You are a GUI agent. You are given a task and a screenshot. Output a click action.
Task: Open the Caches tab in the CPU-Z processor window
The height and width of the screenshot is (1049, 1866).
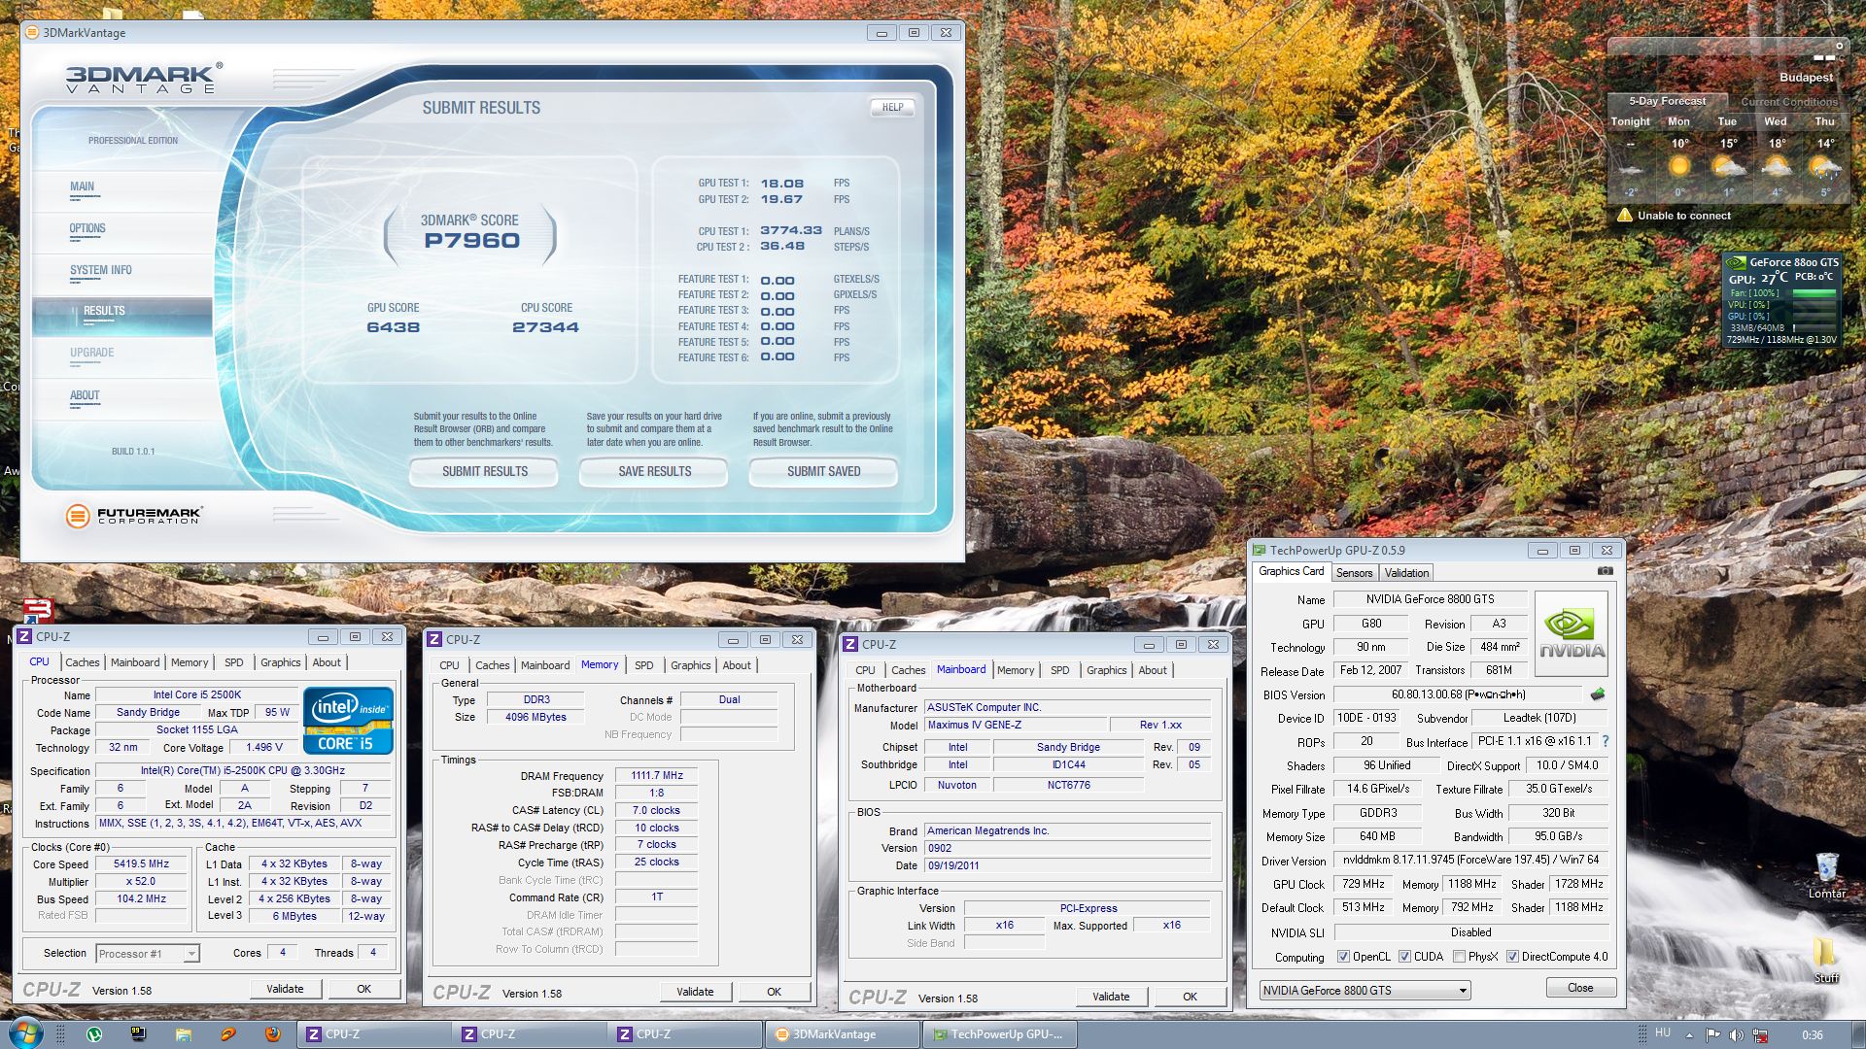[82, 662]
